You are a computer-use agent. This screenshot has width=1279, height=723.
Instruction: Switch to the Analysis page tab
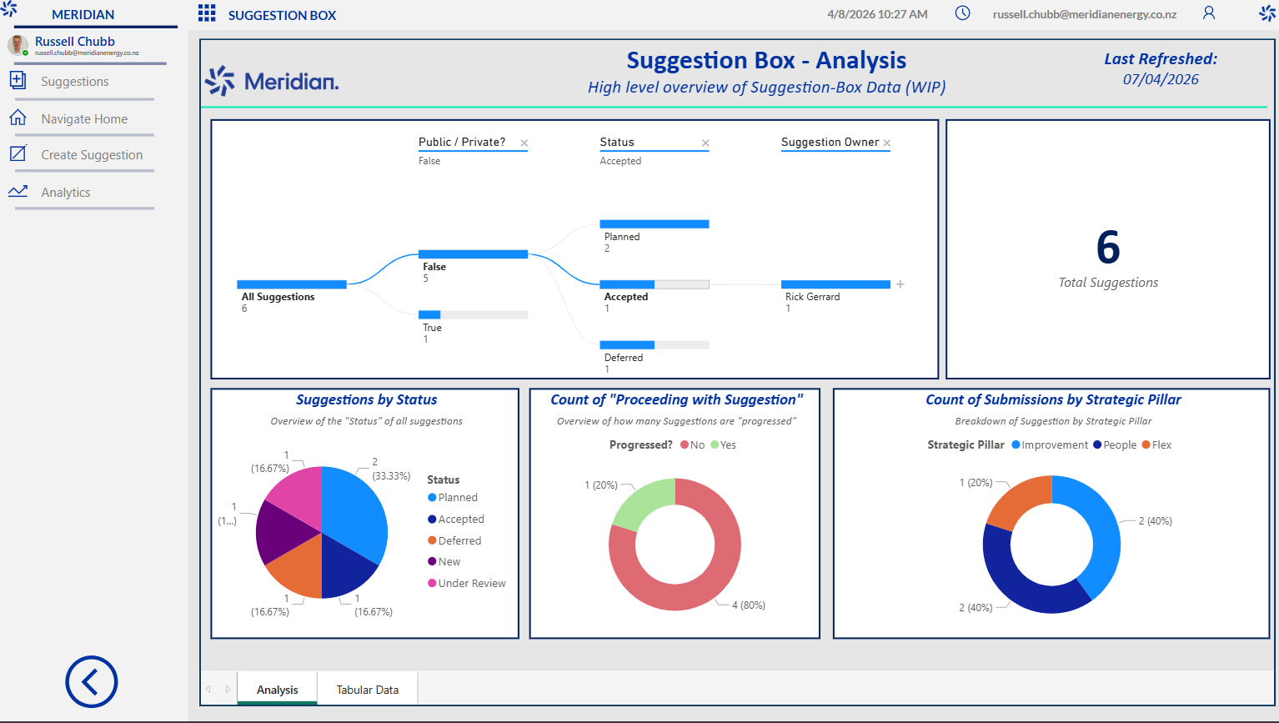(278, 690)
